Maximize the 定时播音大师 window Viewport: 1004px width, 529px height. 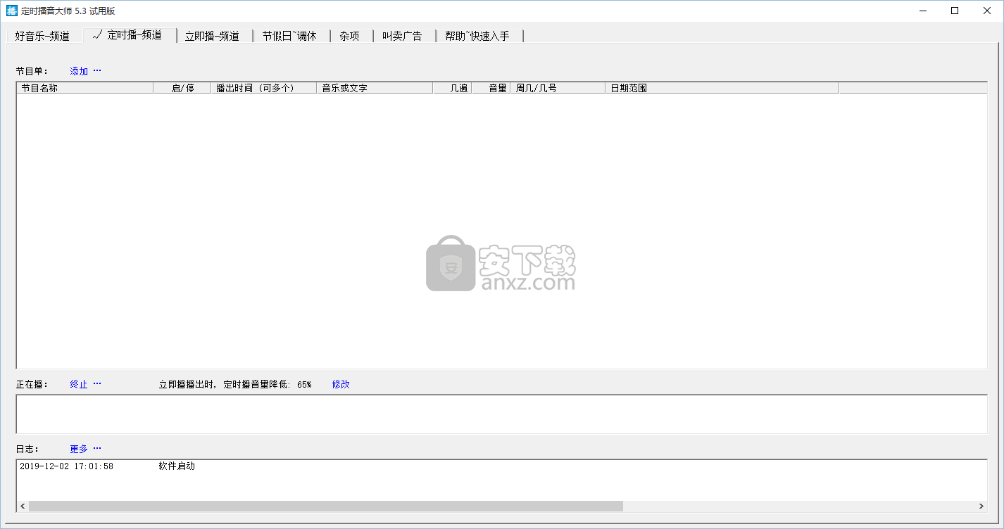[x=955, y=11]
